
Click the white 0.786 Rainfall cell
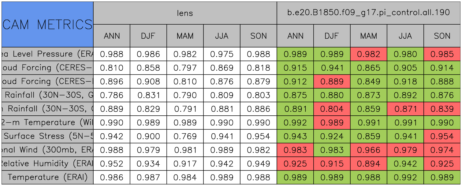click(x=112, y=95)
